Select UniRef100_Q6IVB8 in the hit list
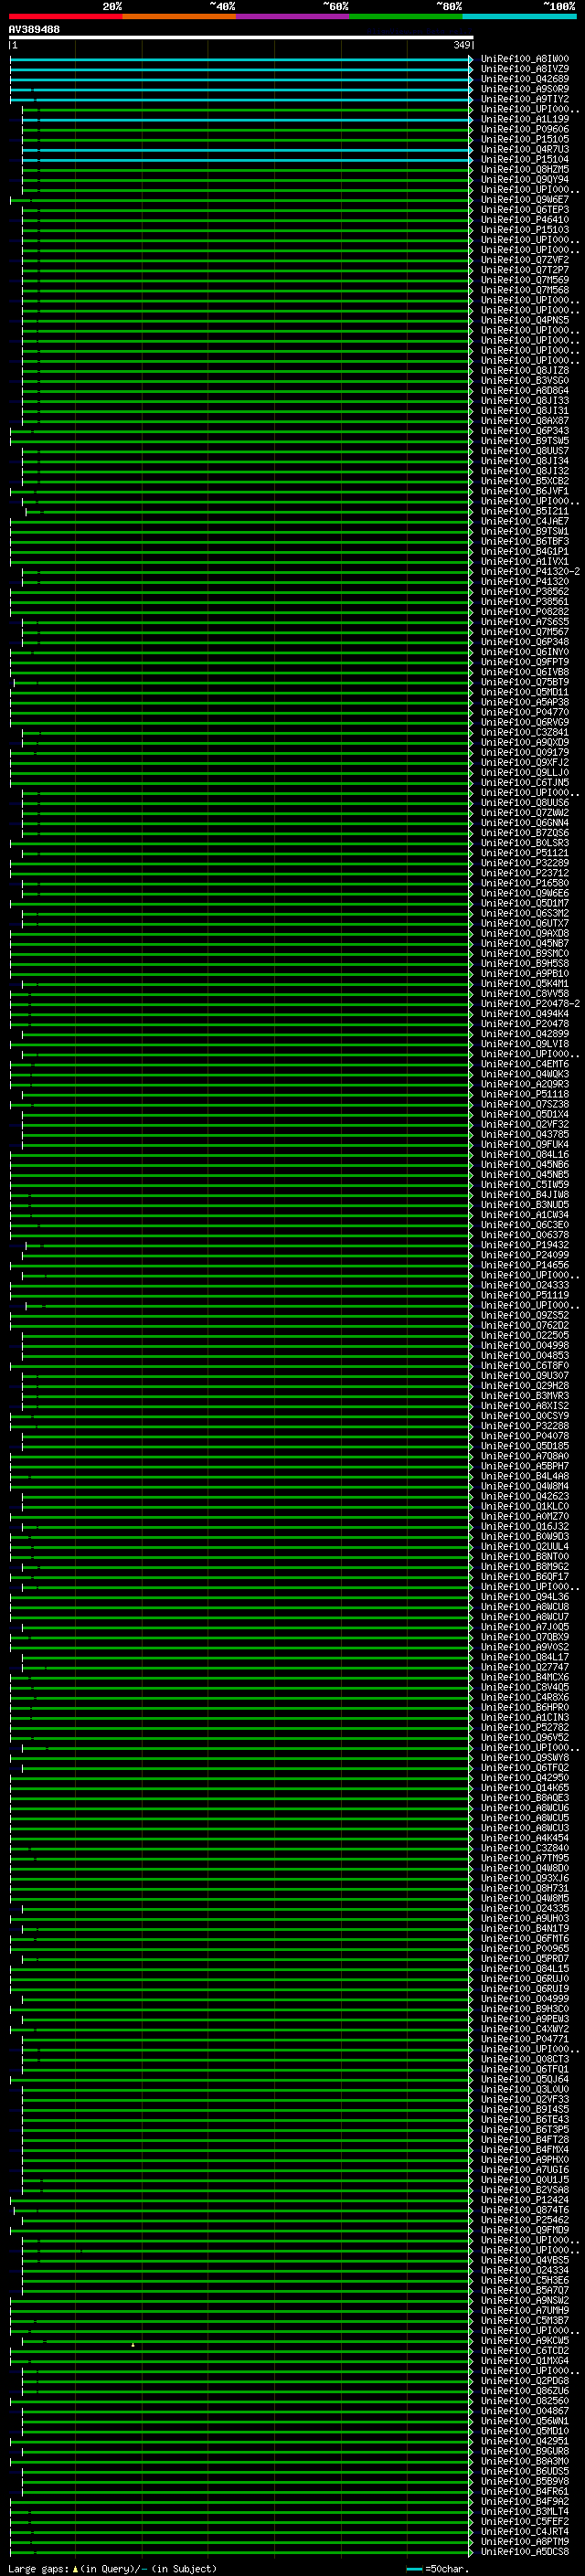This screenshot has height=2576, width=585. 524,672
